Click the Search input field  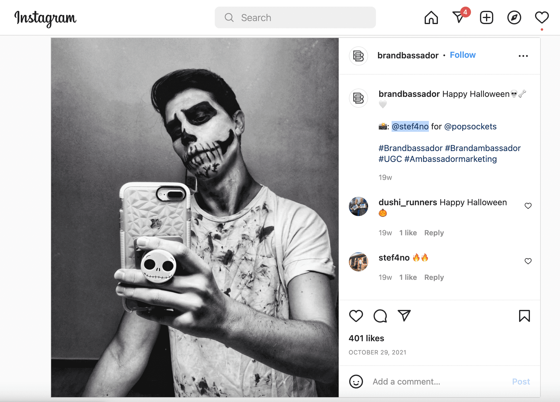point(295,17)
